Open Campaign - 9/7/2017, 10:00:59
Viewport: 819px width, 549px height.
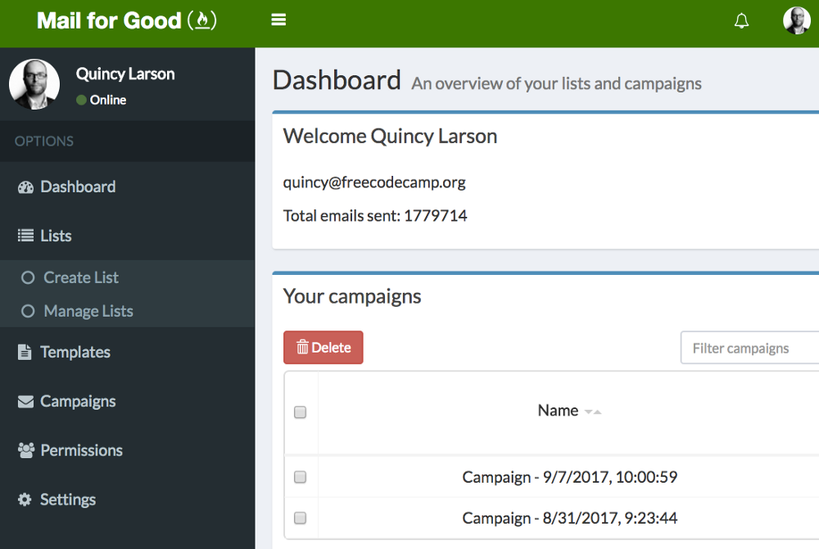(x=569, y=477)
